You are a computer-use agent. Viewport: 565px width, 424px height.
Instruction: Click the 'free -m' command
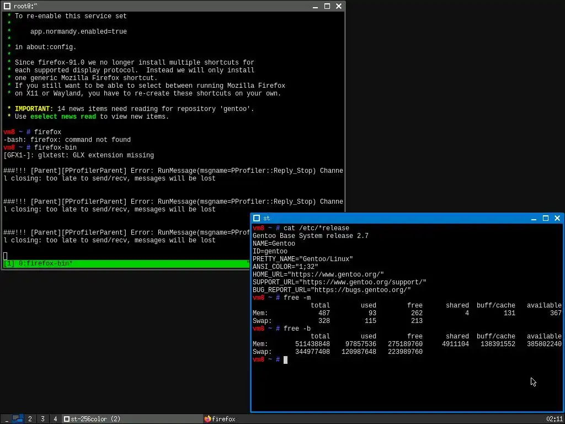tap(297, 298)
